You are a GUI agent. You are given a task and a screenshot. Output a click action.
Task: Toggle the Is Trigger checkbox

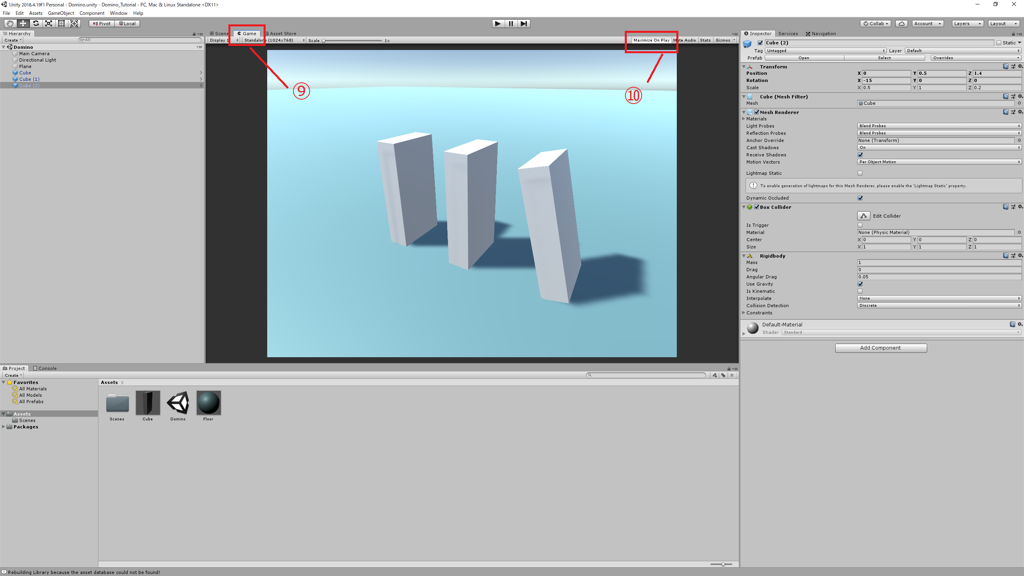[x=860, y=225]
